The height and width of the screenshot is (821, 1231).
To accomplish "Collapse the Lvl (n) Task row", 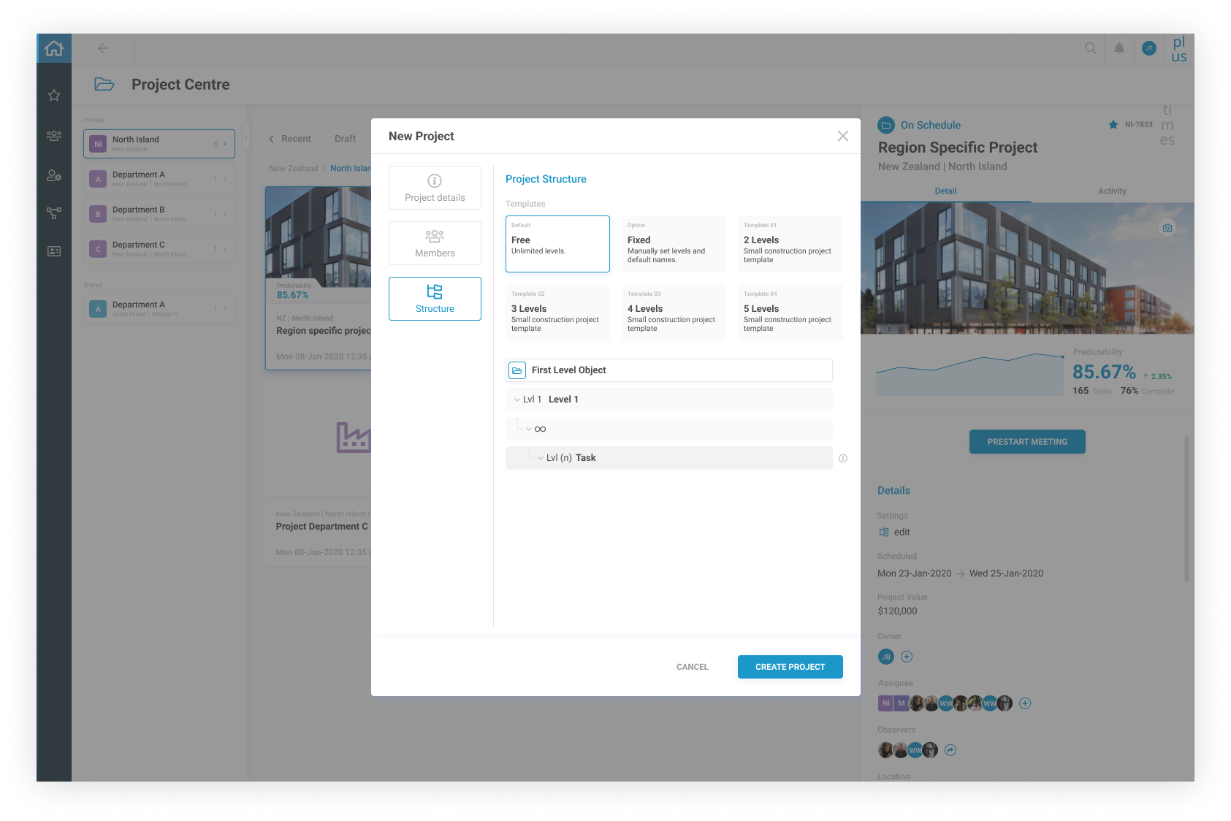I will pos(541,458).
